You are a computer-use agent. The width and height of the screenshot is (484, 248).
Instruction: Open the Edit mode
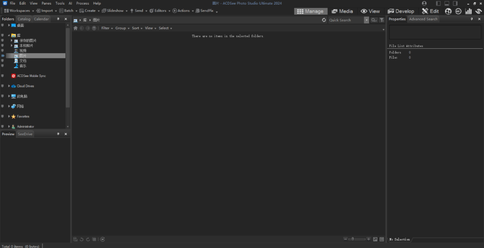click(430, 11)
